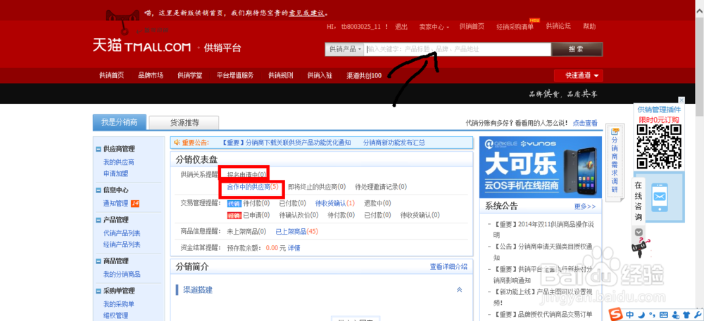
Task: Click 详情 next to 预存款余额
Action: pos(294,247)
